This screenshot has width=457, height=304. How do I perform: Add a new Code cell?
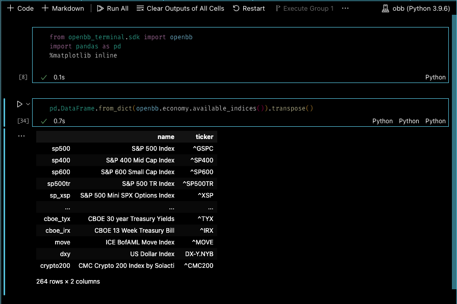[20, 9]
